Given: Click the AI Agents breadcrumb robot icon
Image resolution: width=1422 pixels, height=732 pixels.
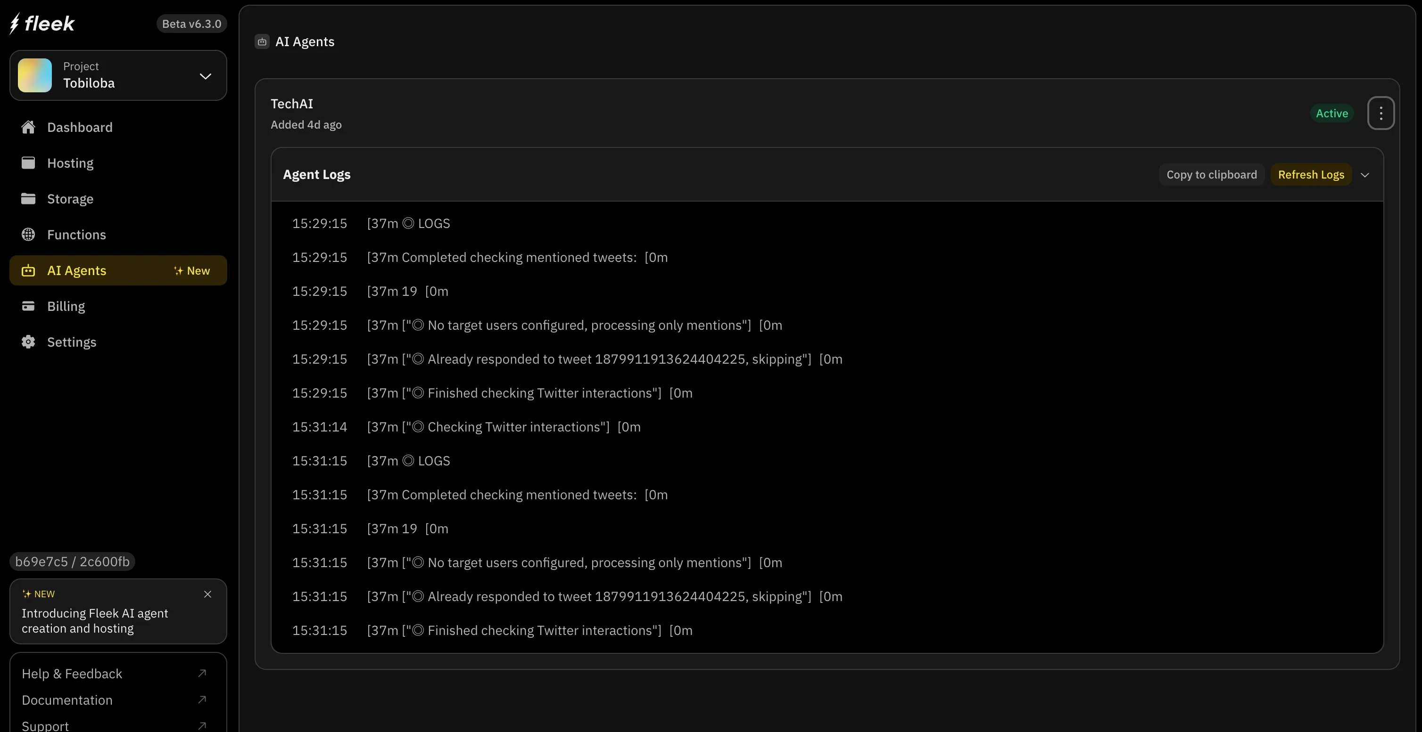Looking at the screenshot, I should point(262,42).
